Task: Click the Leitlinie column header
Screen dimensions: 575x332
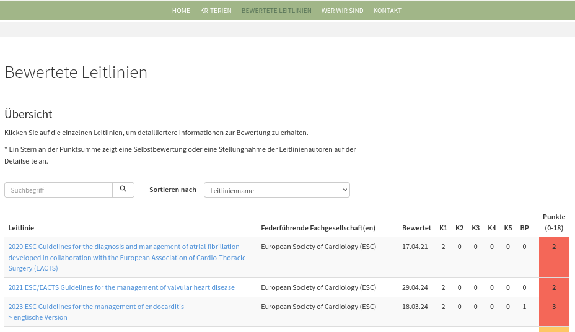Action: point(21,228)
